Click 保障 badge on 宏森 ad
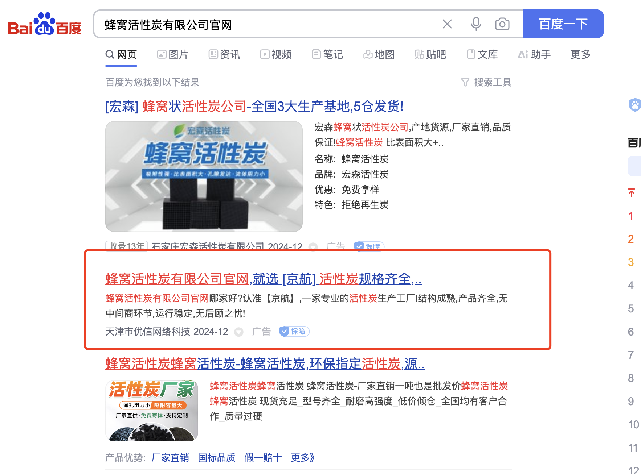 [369, 246]
